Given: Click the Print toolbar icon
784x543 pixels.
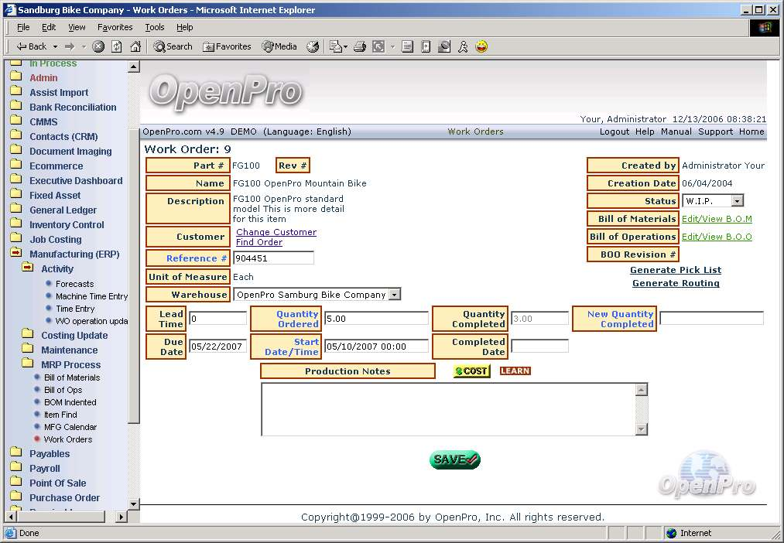Looking at the screenshot, I should 360,46.
